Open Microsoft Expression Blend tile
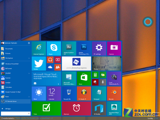This screenshot has width=160, height=120. click(x=69, y=78)
